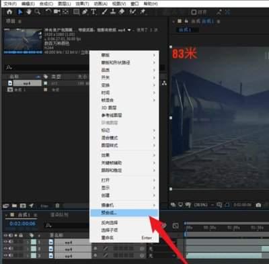Click the Home icon in toolbar

click(9, 12)
